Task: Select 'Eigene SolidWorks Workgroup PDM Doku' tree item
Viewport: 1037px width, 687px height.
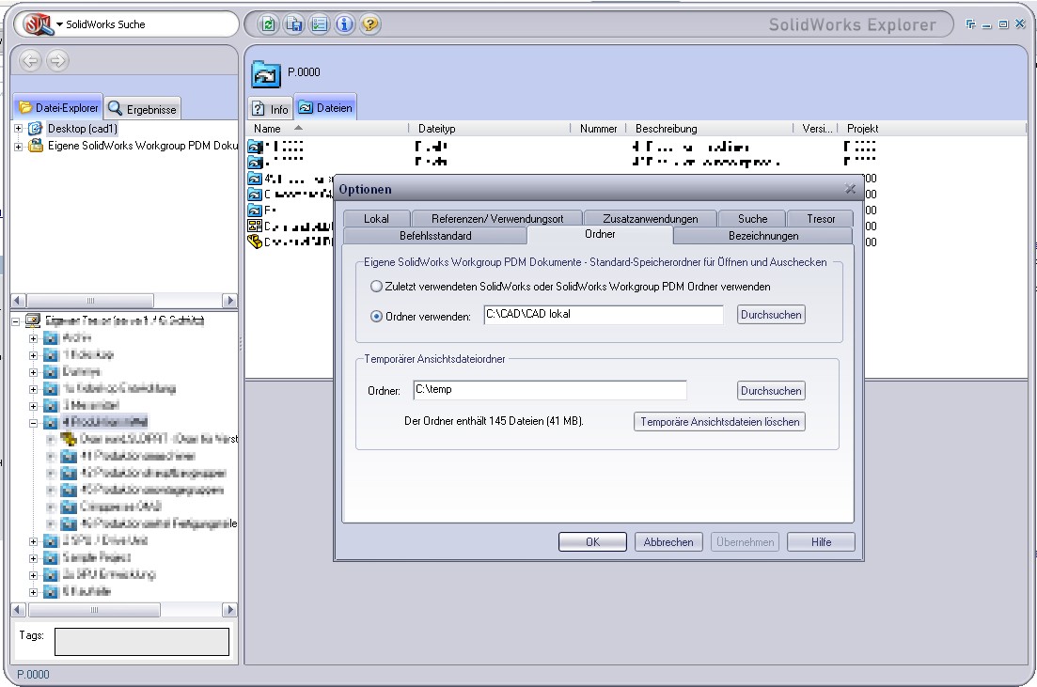Action: (x=142, y=146)
